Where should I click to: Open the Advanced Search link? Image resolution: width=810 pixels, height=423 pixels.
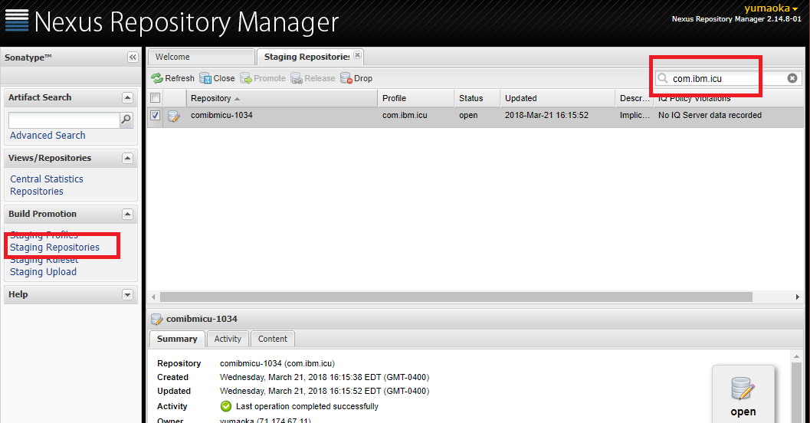pyautogui.click(x=48, y=136)
